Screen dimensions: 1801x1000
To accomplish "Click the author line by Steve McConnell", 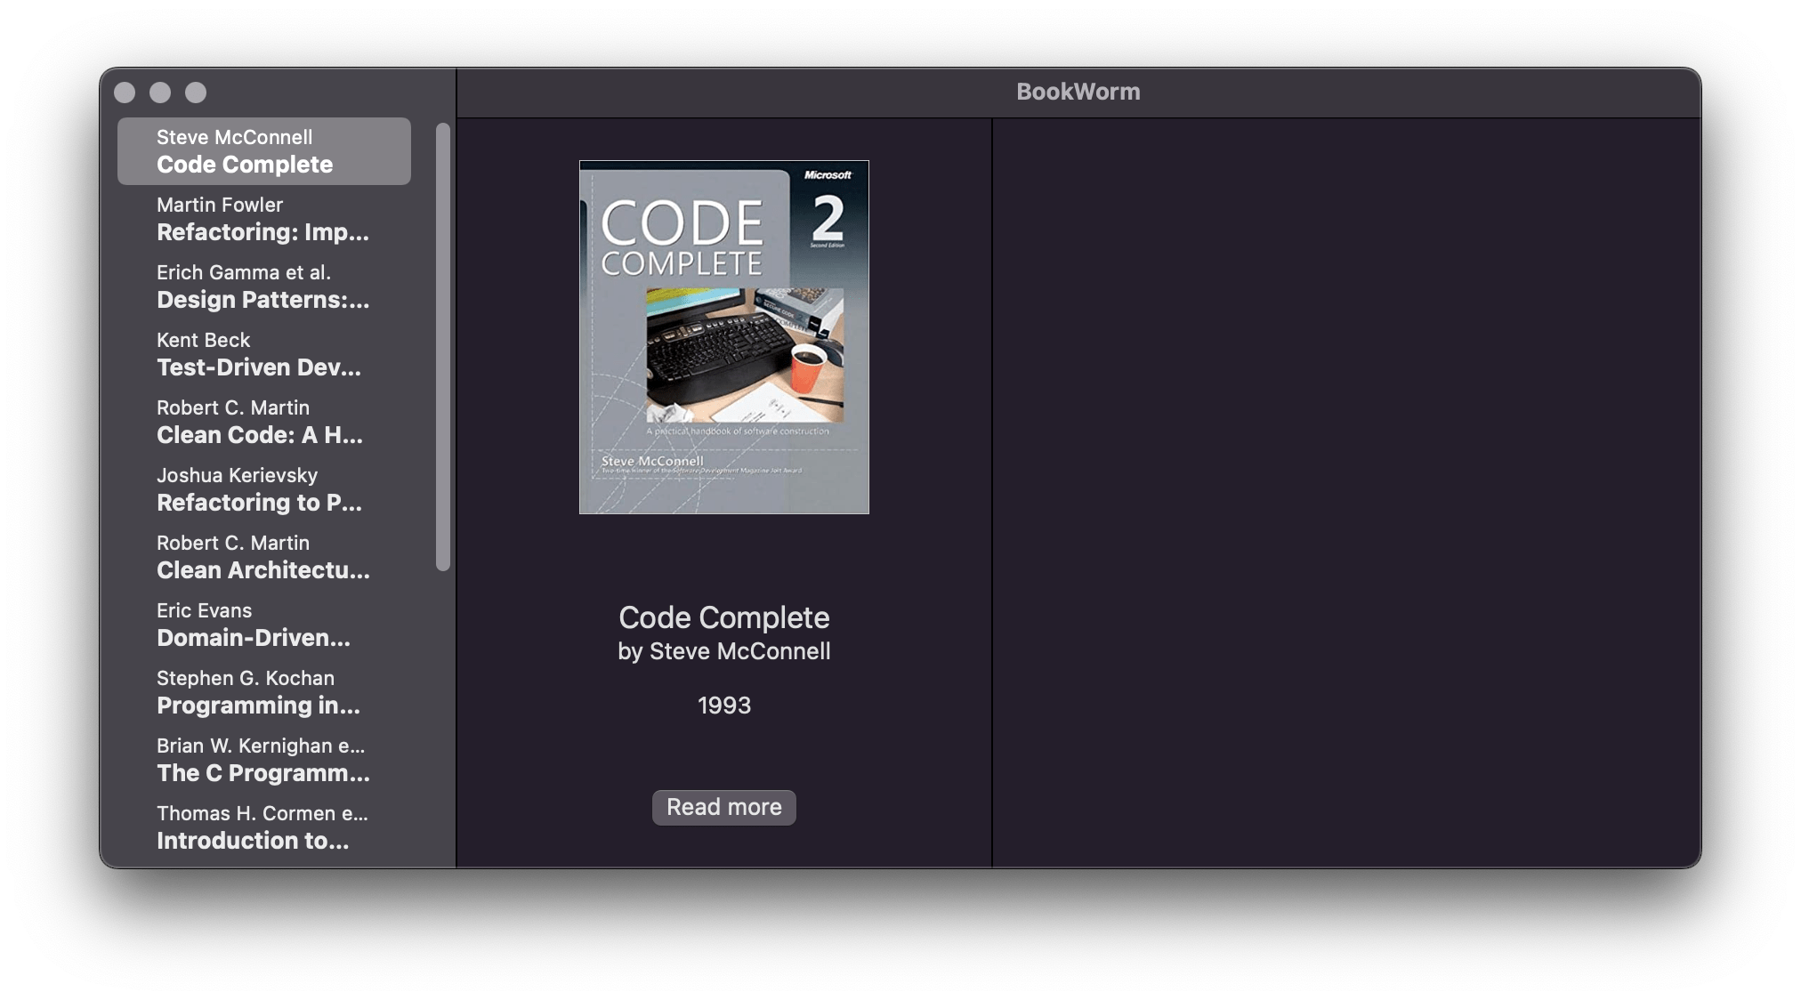I will point(723,651).
